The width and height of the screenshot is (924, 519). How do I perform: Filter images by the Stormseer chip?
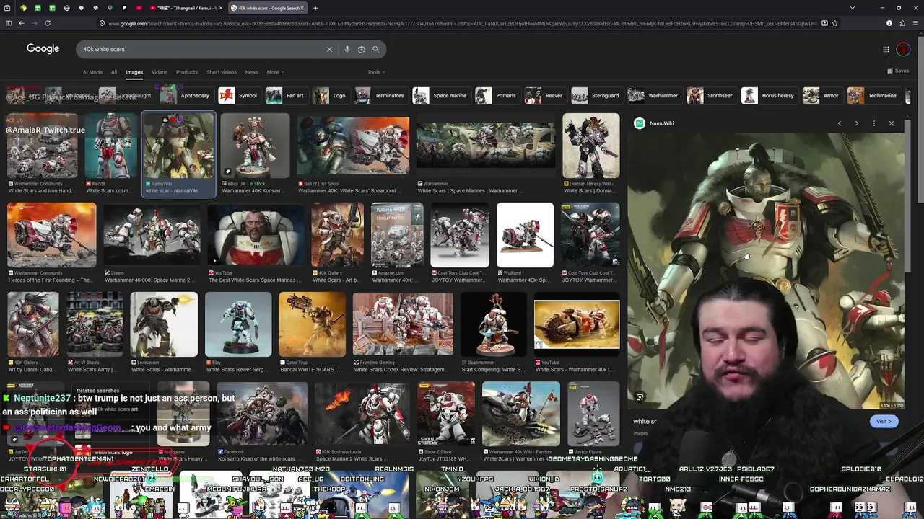coord(711,95)
